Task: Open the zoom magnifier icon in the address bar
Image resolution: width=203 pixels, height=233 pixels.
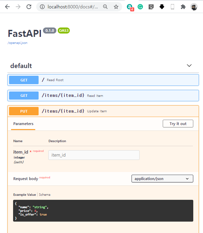Action: coord(105,7)
